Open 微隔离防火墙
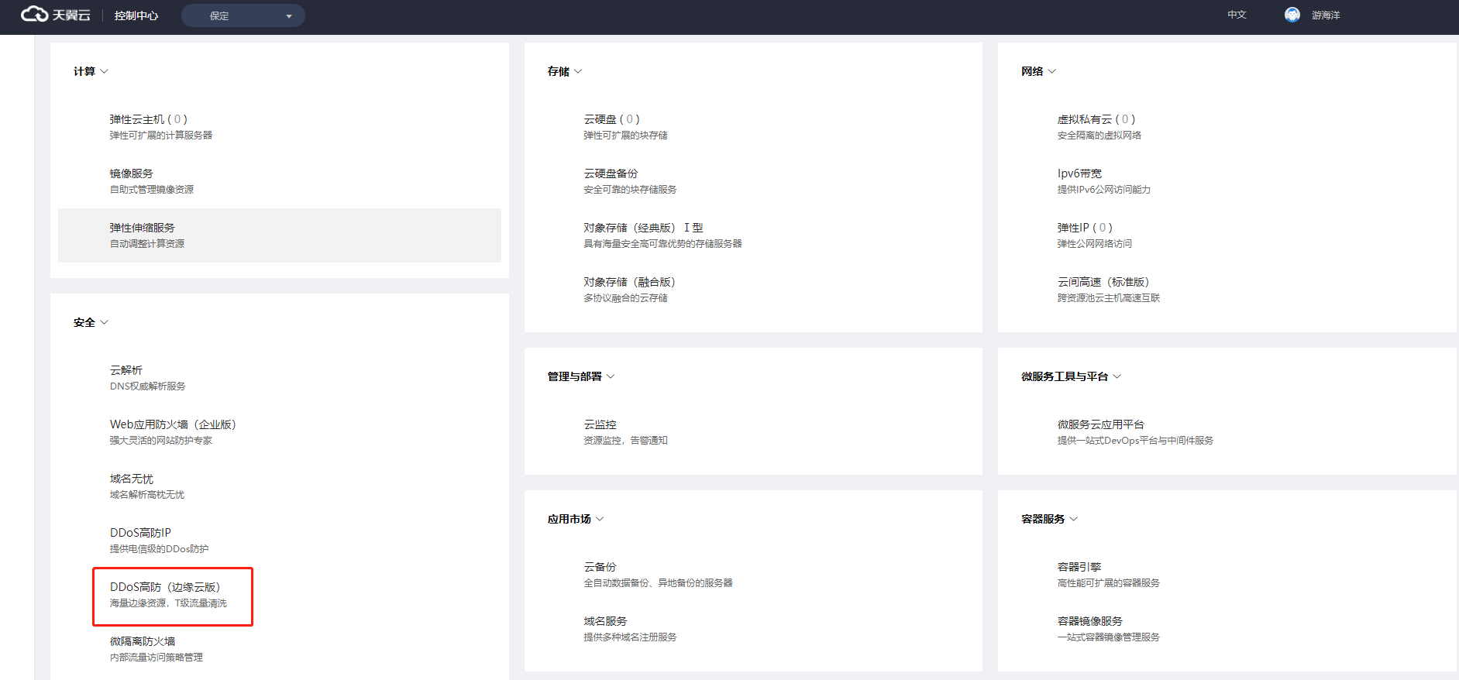Image resolution: width=1459 pixels, height=680 pixels. coord(142,641)
